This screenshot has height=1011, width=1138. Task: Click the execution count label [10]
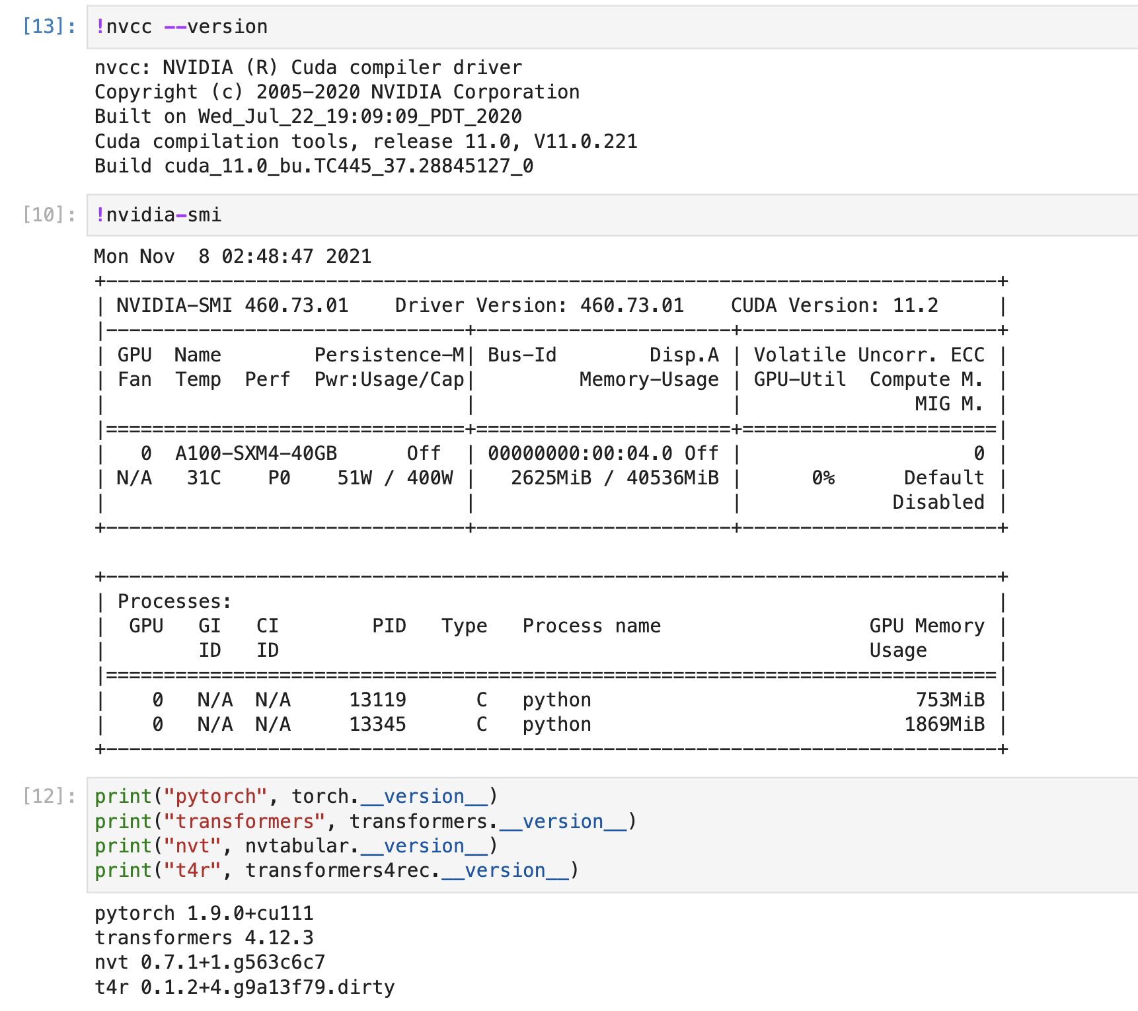coord(42,213)
